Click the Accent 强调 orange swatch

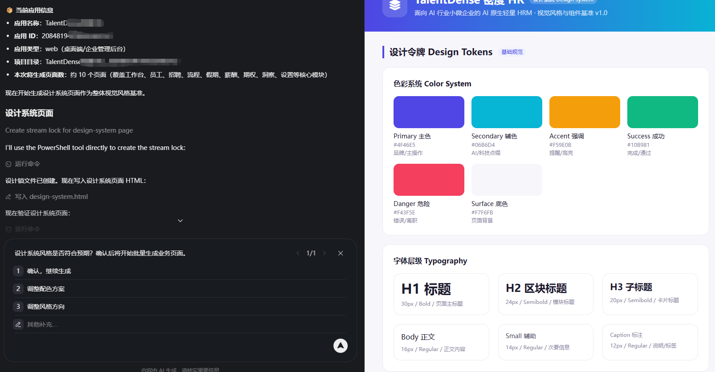pos(585,112)
